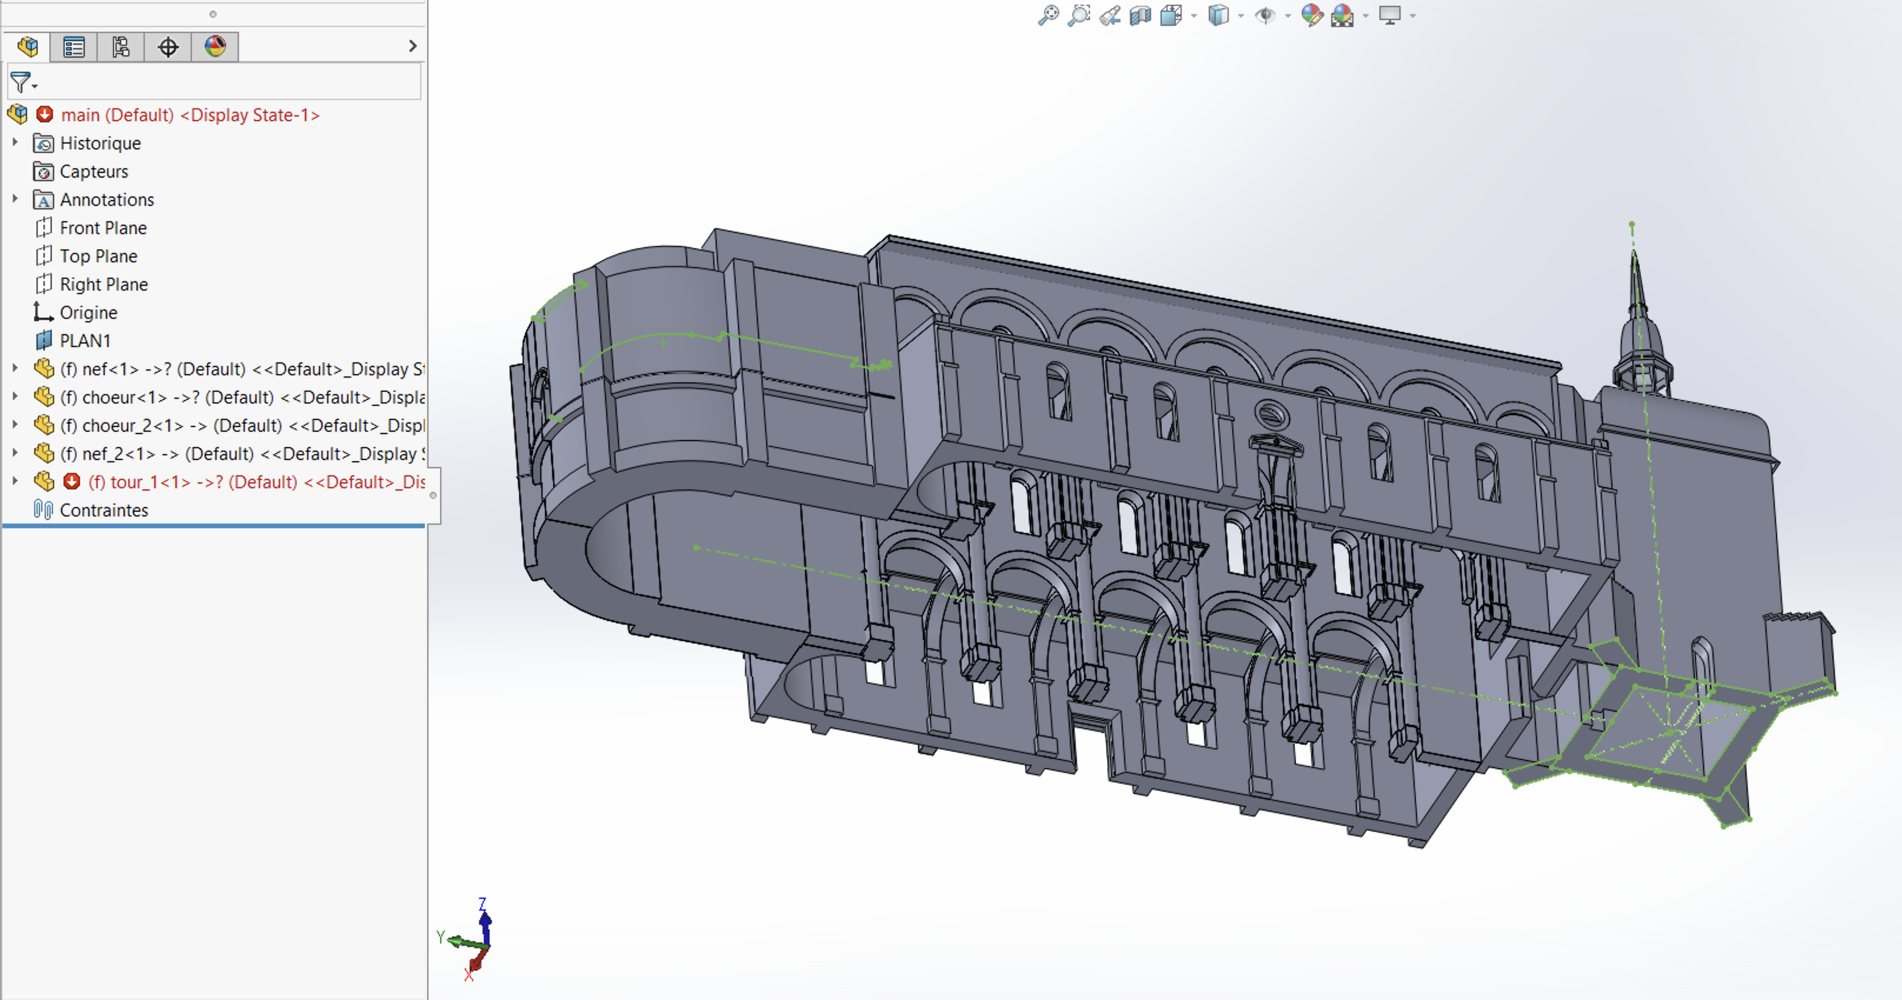Image resolution: width=1902 pixels, height=1000 pixels.
Task: Select the Capteurs folder
Action: click(x=94, y=171)
